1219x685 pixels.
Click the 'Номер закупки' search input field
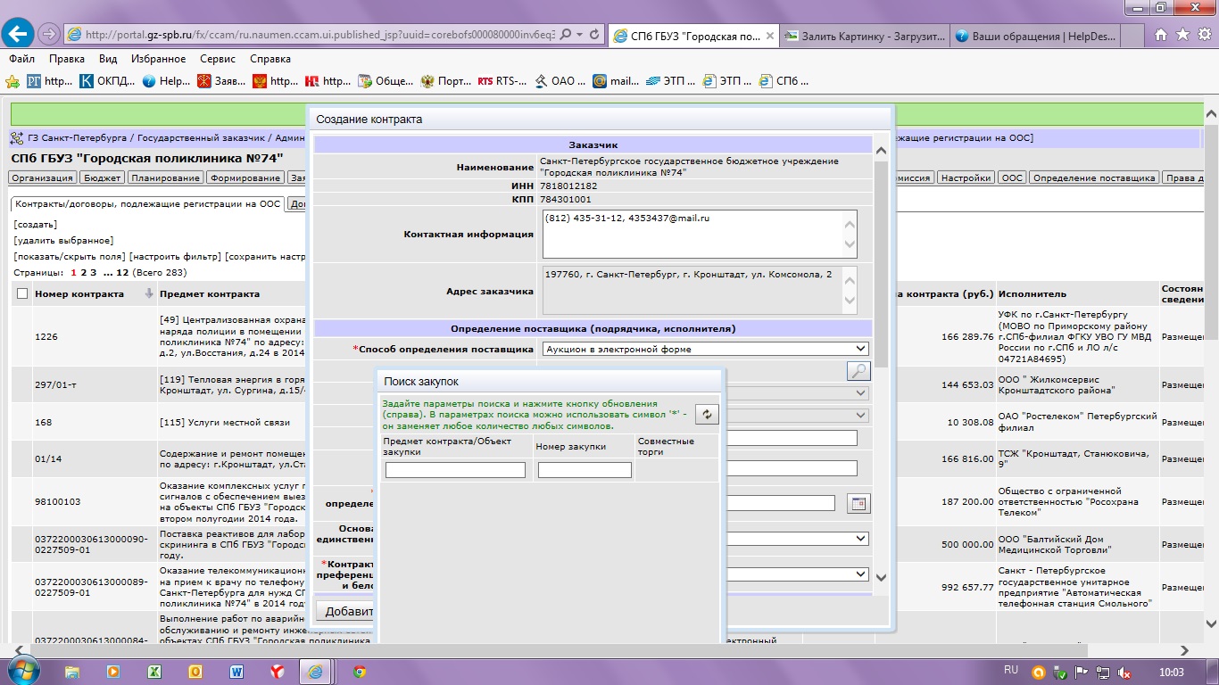[585, 470]
